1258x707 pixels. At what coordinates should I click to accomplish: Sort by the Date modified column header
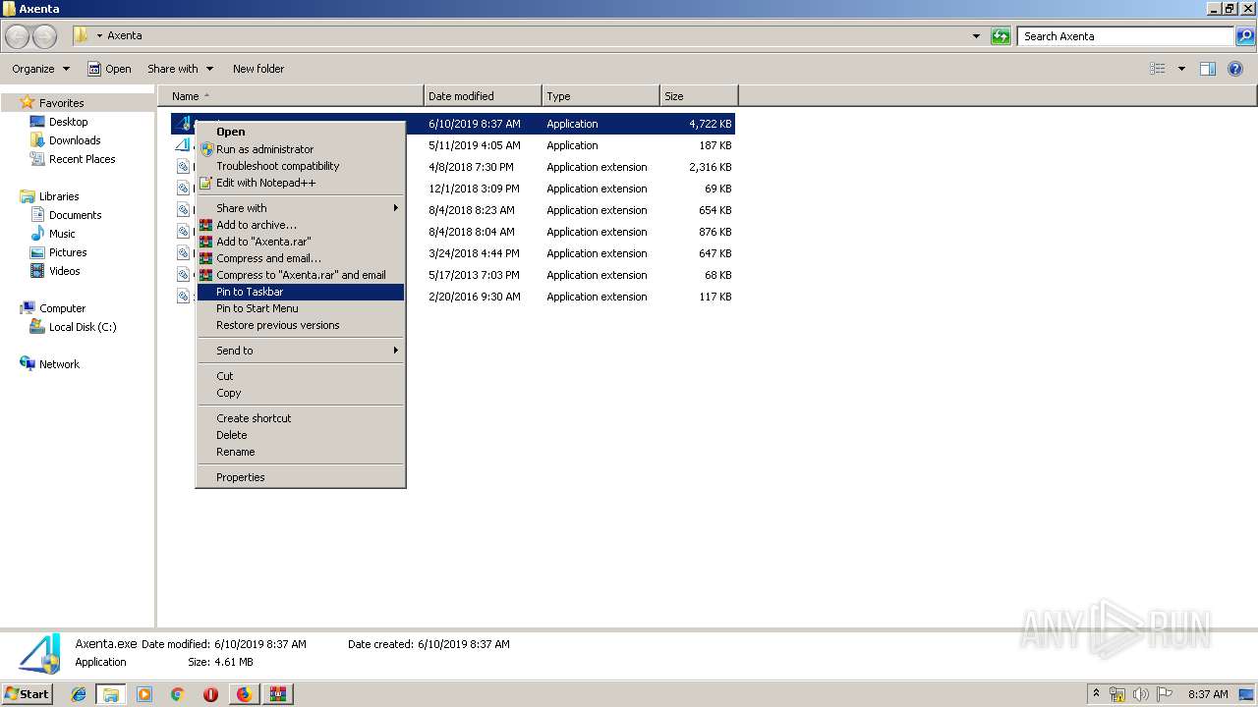483,96
